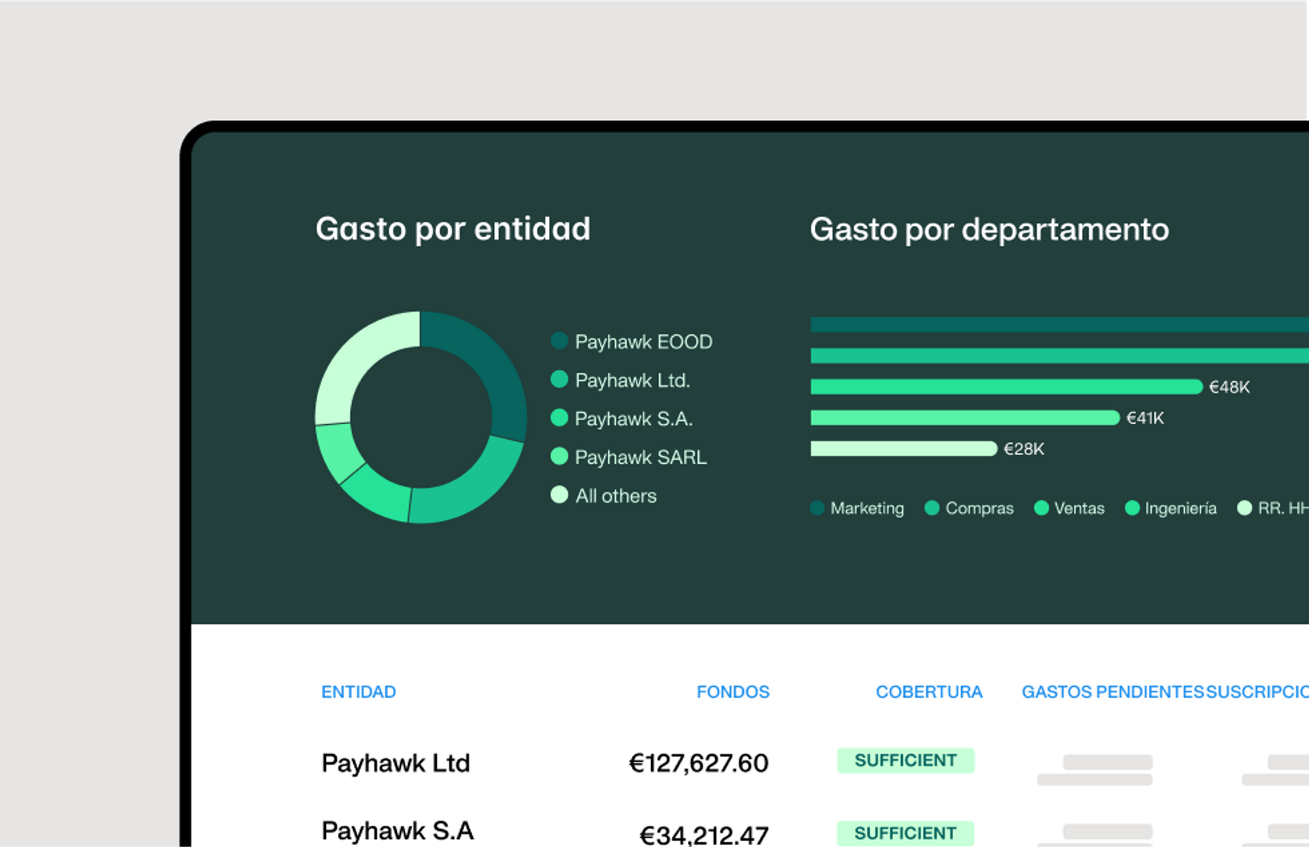Screen dimensions: 1309x847
Task: Select the All others legend label
Action: coord(616,496)
